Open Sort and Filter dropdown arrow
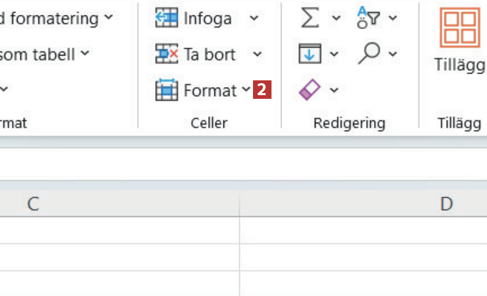 click(393, 18)
